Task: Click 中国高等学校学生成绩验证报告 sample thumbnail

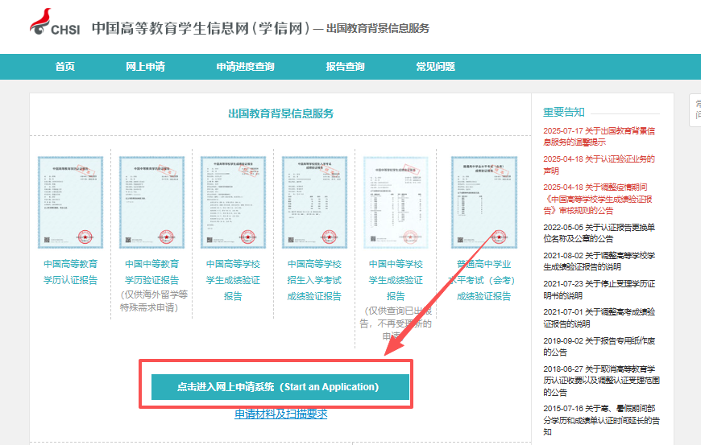Action: (234, 202)
